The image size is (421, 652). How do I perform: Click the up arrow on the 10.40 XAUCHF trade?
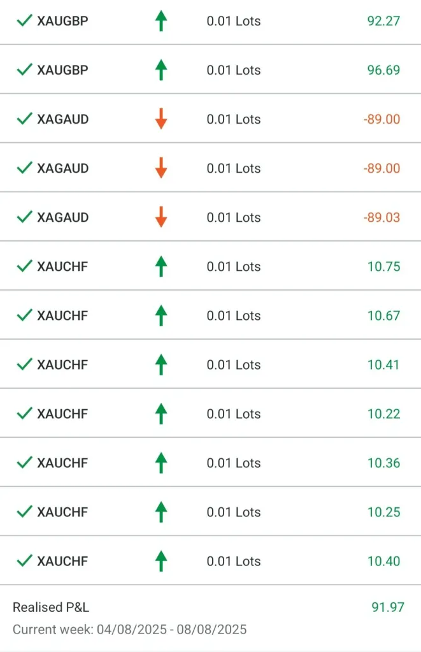point(161,561)
